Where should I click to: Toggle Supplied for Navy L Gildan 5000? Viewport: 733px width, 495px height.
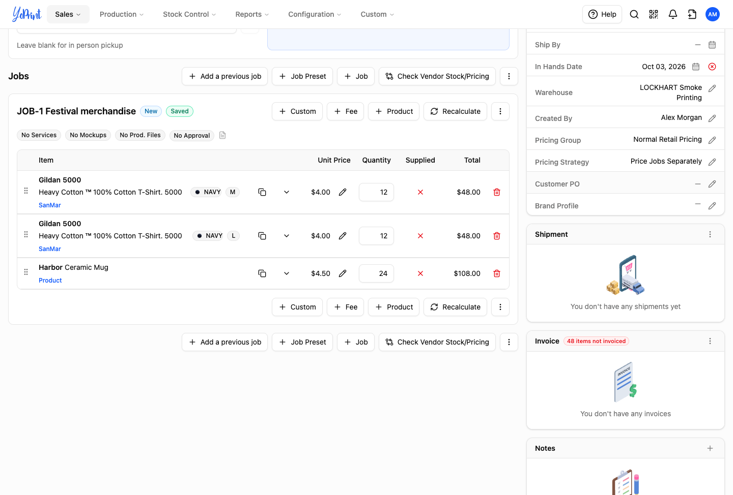tap(420, 236)
